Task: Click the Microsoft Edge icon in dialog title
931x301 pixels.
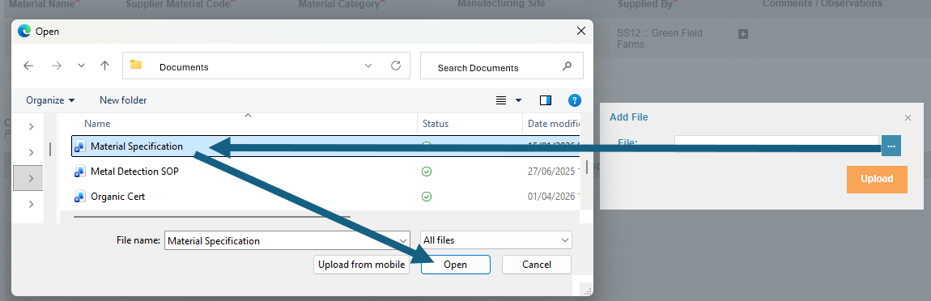Action: click(24, 31)
